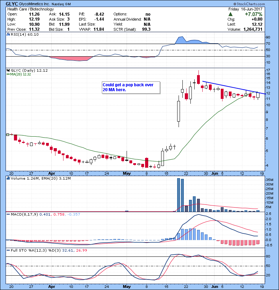Click the +7.07% change percentage
279x290 pixels.
pos(254,14)
